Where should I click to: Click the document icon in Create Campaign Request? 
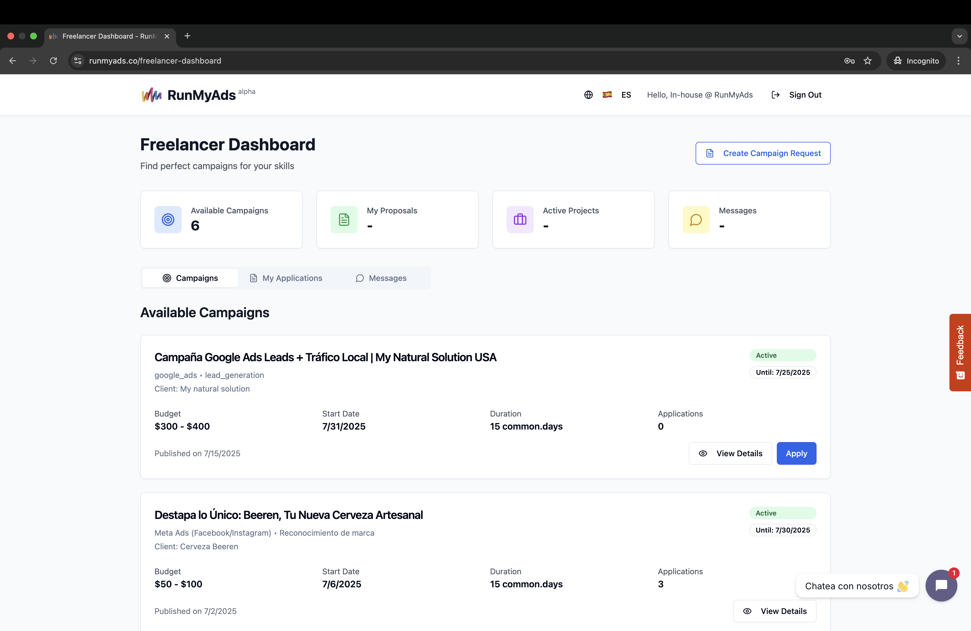tap(710, 153)
